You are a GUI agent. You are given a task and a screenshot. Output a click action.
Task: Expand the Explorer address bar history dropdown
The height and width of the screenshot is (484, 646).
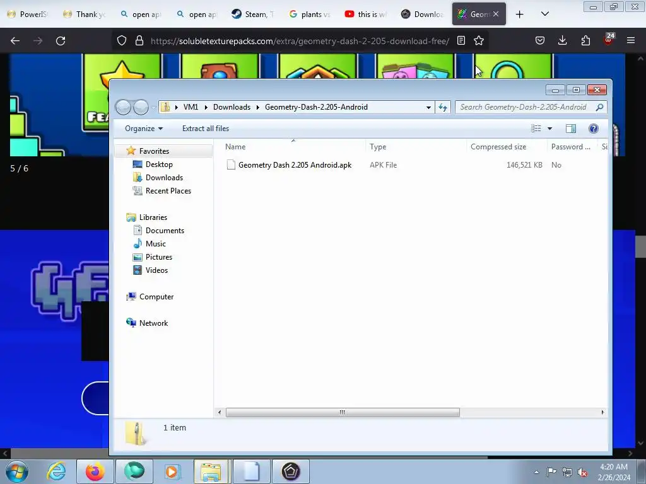(428, 107)
